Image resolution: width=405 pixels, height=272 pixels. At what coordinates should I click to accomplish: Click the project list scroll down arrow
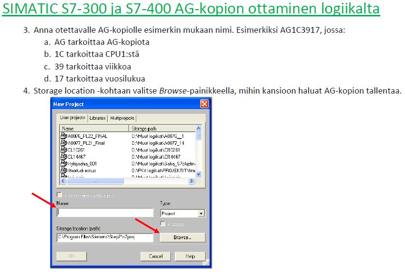click(198, 175)
